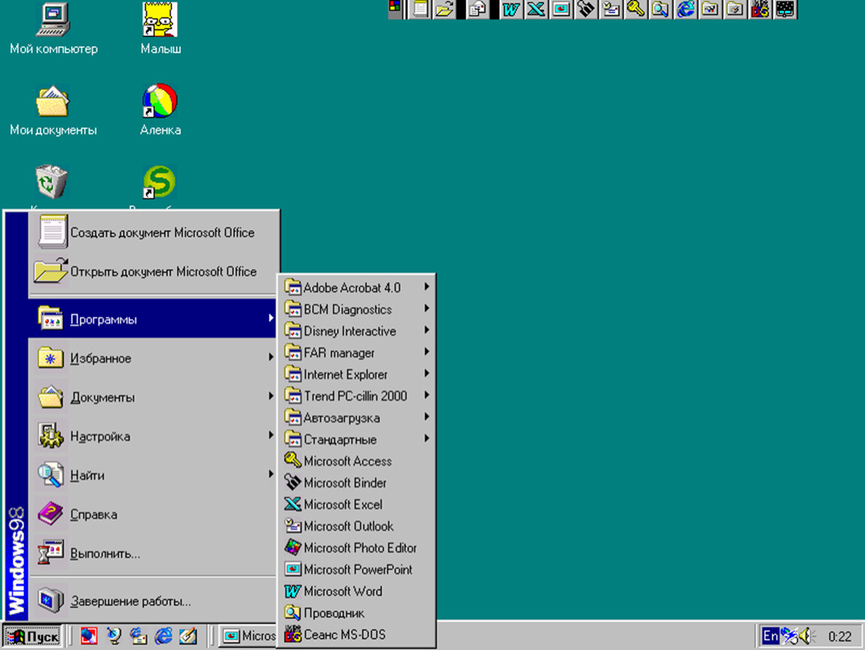Select the Аленка beach ball desktop shortcut
865x650 pixels.
click(x=160, y=111)
